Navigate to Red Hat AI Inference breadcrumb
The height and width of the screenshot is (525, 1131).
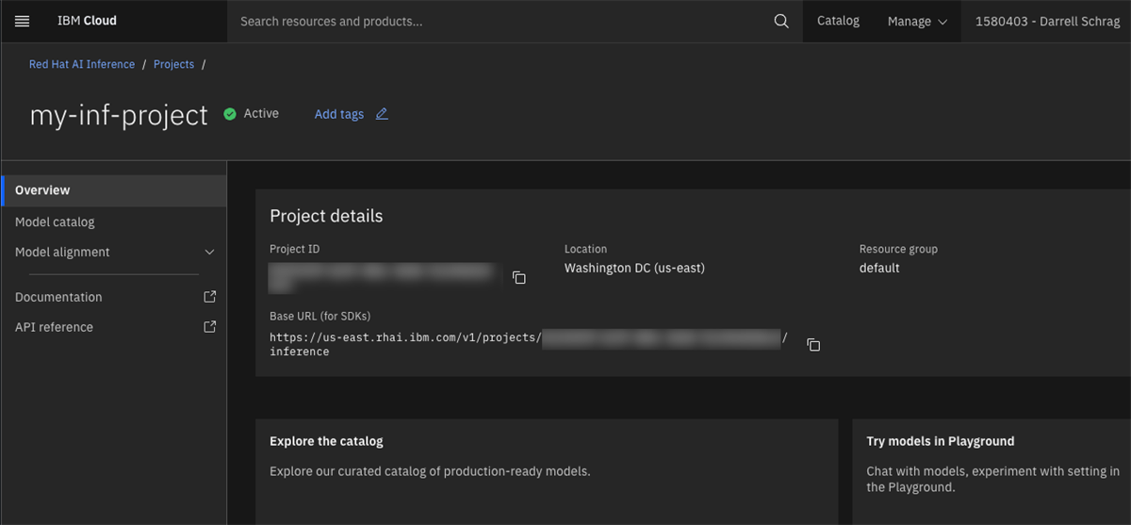(82, 64)
